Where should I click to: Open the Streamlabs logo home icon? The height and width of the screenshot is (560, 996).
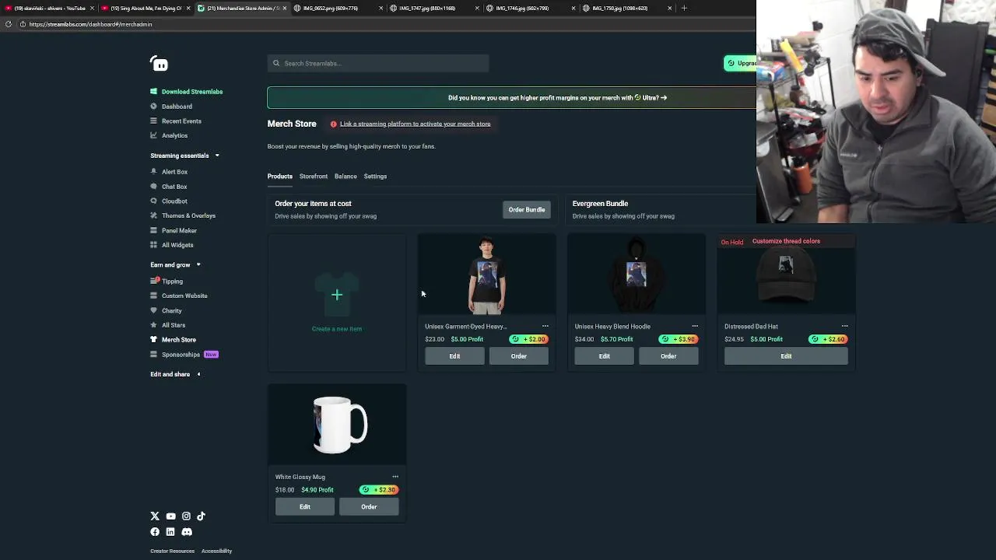(x=160, y=65)
